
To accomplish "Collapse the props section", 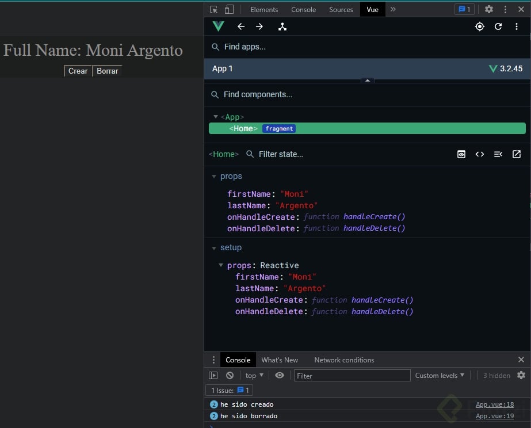I will click(x=213, y=177).
